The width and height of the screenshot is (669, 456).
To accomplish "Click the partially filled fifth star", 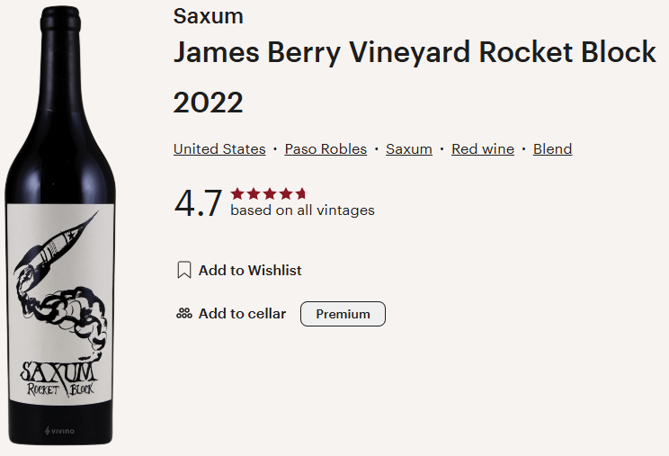I will click(x=301, y=193).
